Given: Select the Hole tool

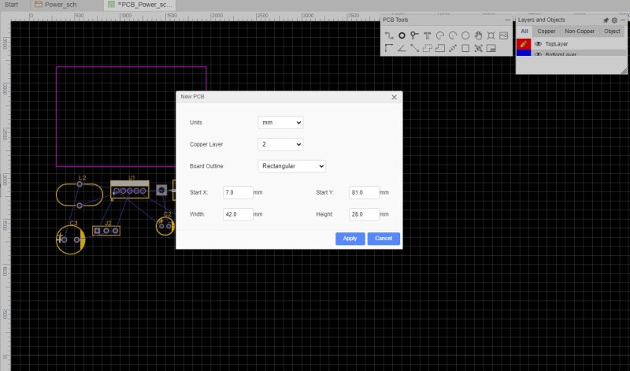Looking at the screenshot, I should point(491,35).
